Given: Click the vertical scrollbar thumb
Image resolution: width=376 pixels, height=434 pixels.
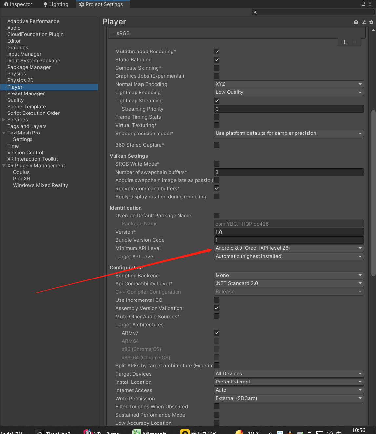Looking at the screenshot, I should (x=373, y=193).
